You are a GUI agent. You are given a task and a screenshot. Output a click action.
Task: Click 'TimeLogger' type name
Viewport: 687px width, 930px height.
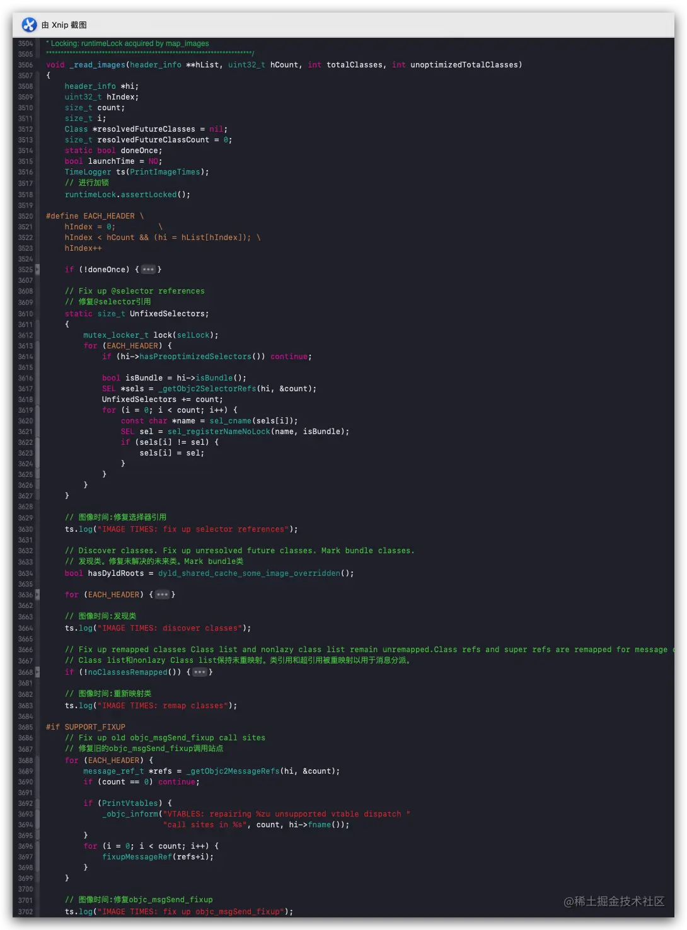pos(88,172)
